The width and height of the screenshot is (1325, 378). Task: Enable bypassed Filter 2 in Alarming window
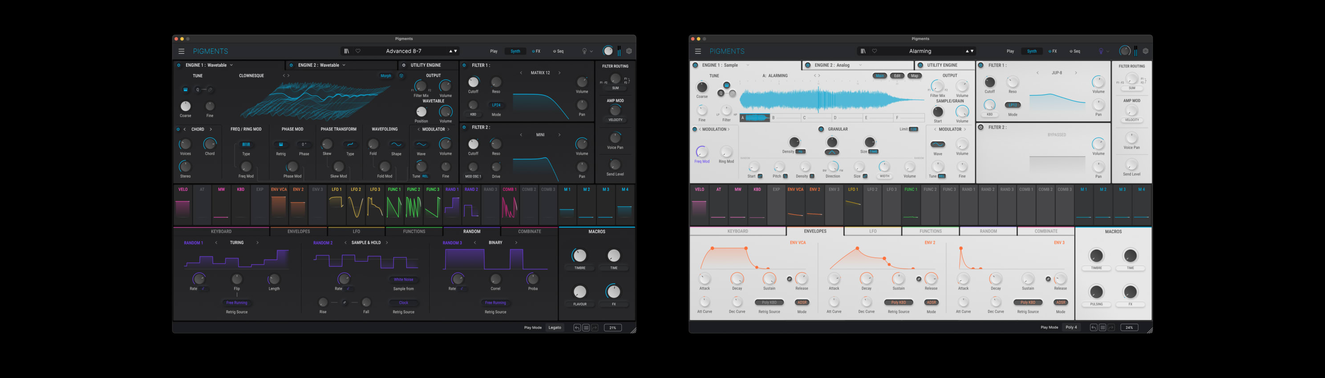[x=981, y=127]
